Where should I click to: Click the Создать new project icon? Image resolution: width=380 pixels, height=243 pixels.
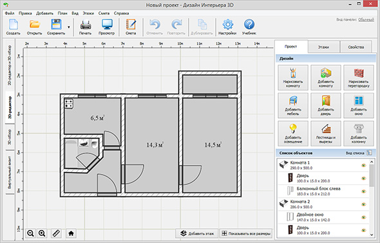pyautogui.click(x=14, y=24)
